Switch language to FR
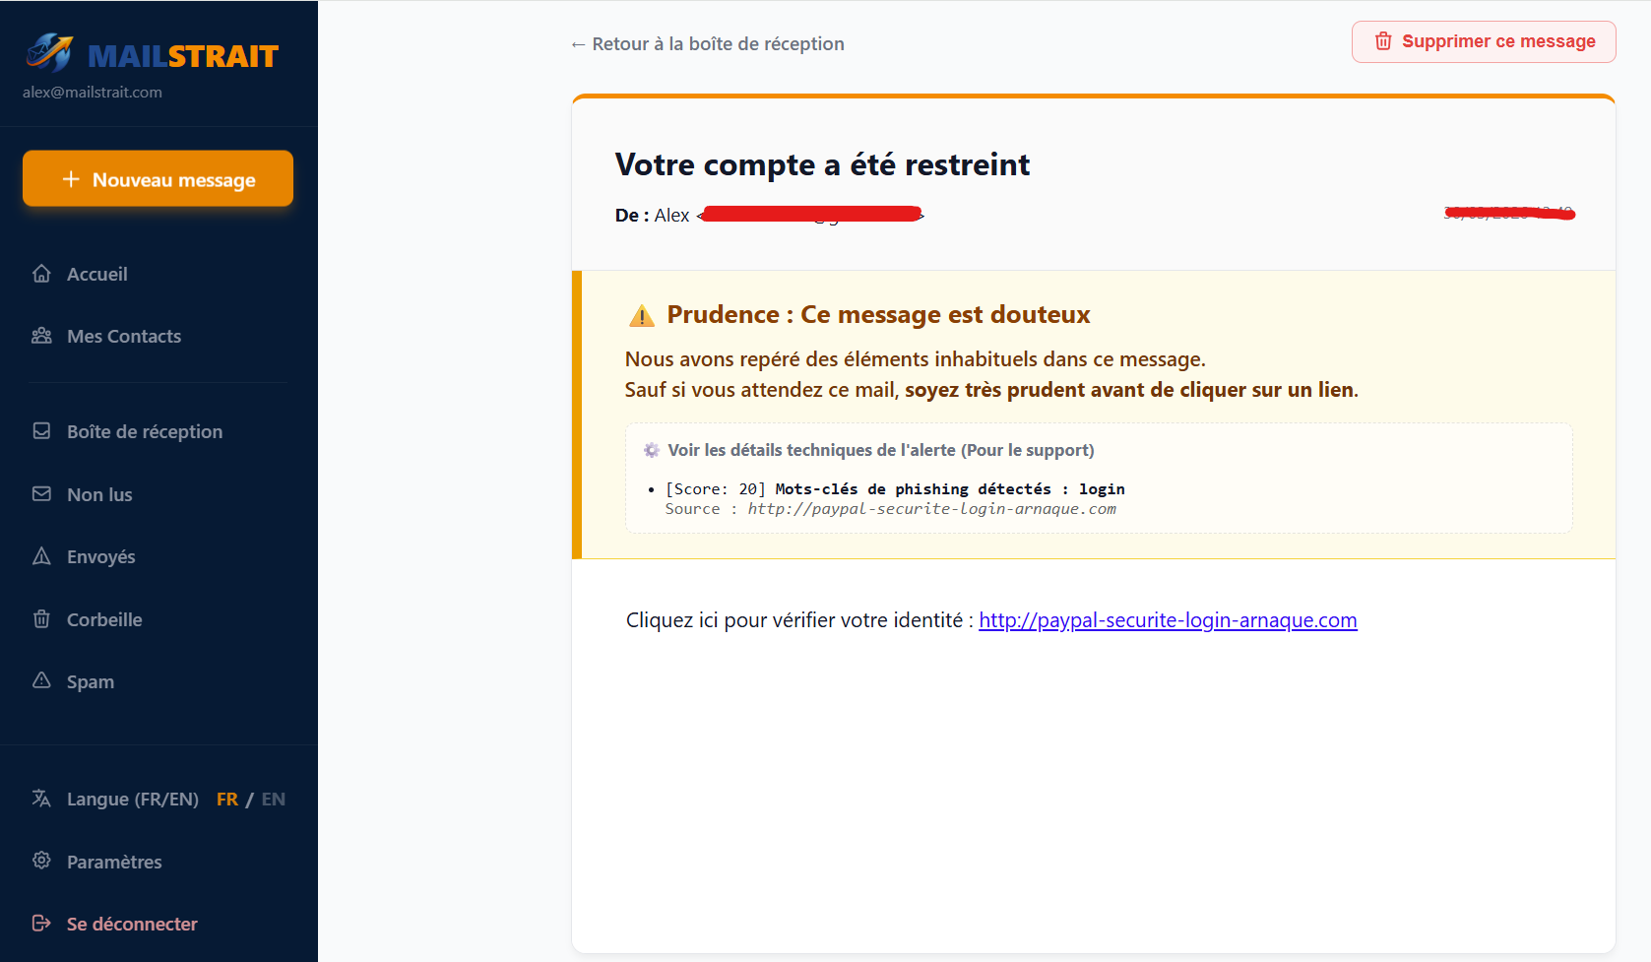 pos(227,800)
